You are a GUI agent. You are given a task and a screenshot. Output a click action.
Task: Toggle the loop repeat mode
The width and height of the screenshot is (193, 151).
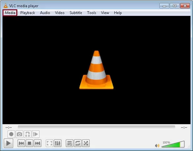pos(78,143)
